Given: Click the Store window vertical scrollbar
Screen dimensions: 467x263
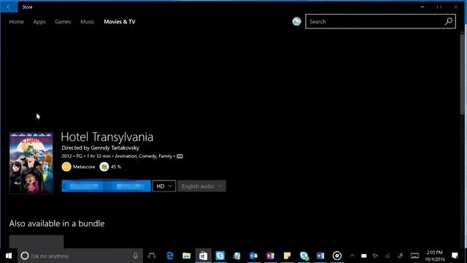Looking at the screenshot, I should point(463,75).
